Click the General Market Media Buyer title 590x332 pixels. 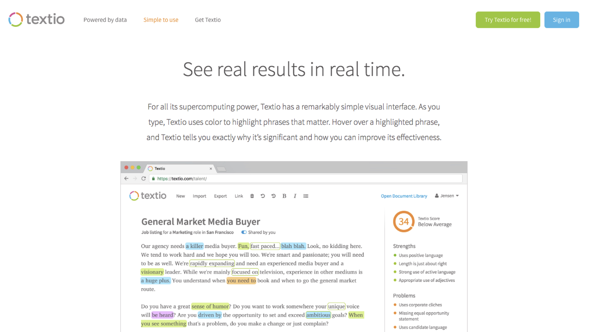[x=201, y=221]
